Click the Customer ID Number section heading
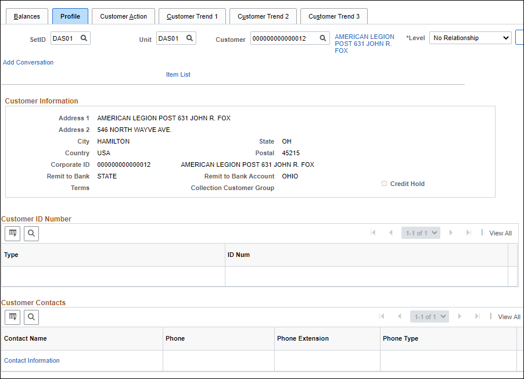The image size is (524, 379). click(36, 219)
